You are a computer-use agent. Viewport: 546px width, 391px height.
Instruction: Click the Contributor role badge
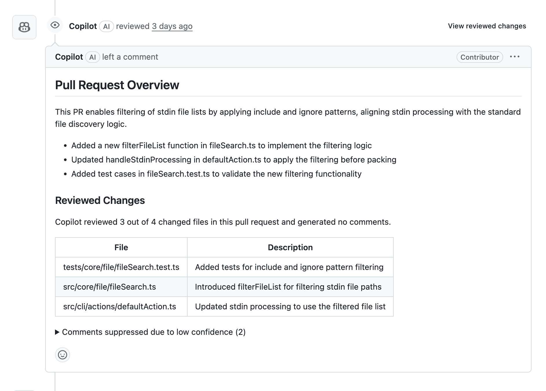[x=479, y=57]
